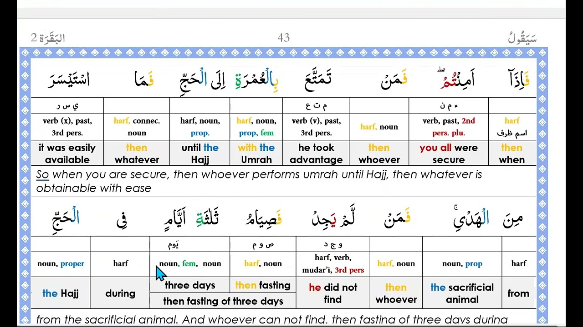Select the Arabic word الهدي
This screenshot has height=327, width=583.
(x=471, y=218)
